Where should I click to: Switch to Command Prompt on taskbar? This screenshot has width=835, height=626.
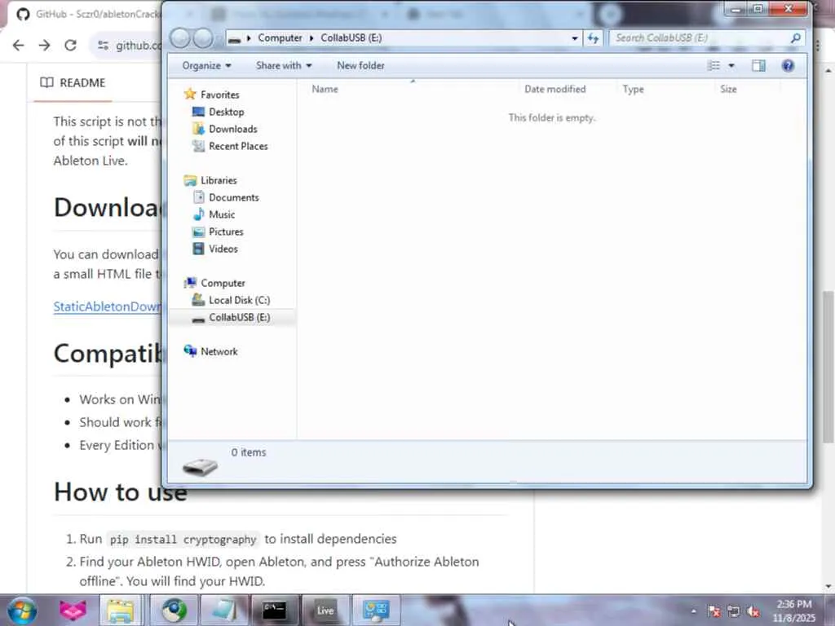click(x=275, y=611)
